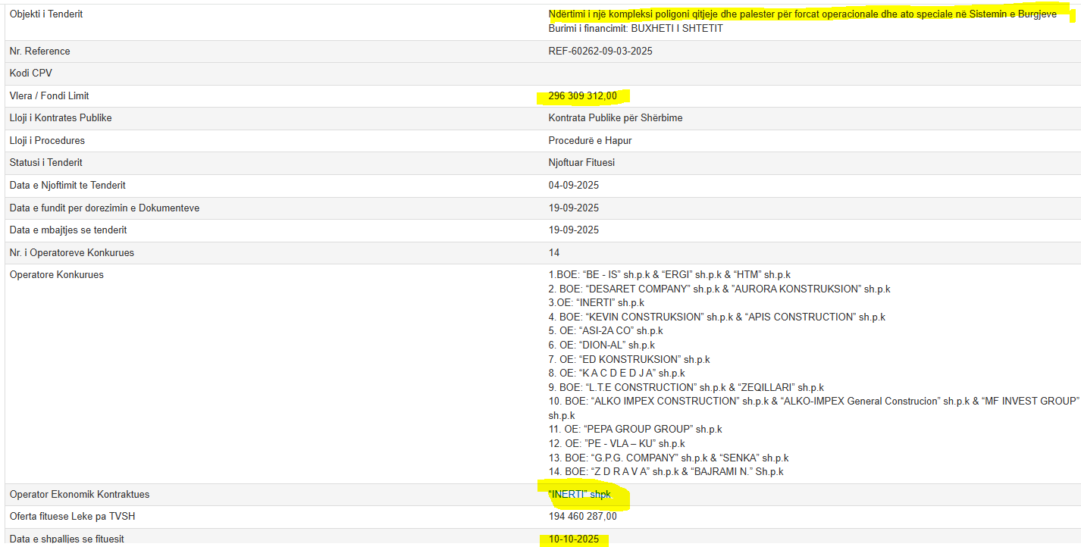This screenshot has width=1081, height=547.
Task: Click the "Data e mbajtjes se tenderit" label
Action: pos(68,230)
